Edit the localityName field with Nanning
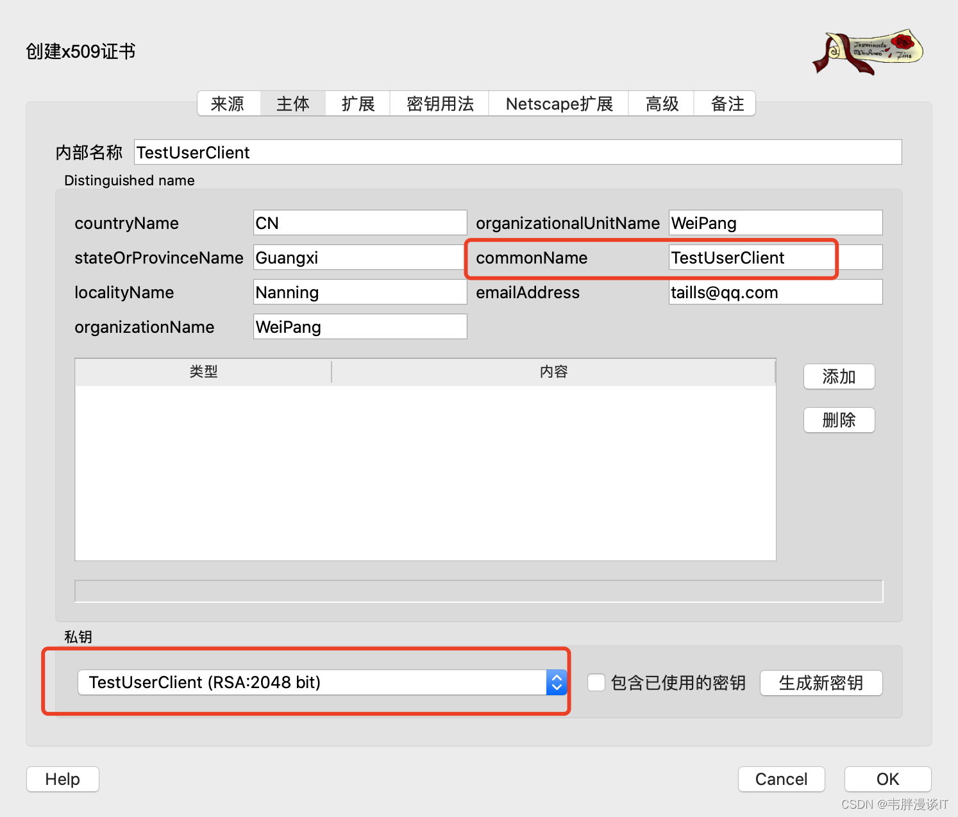Viewport: 958px width, 817px height. 360,292
